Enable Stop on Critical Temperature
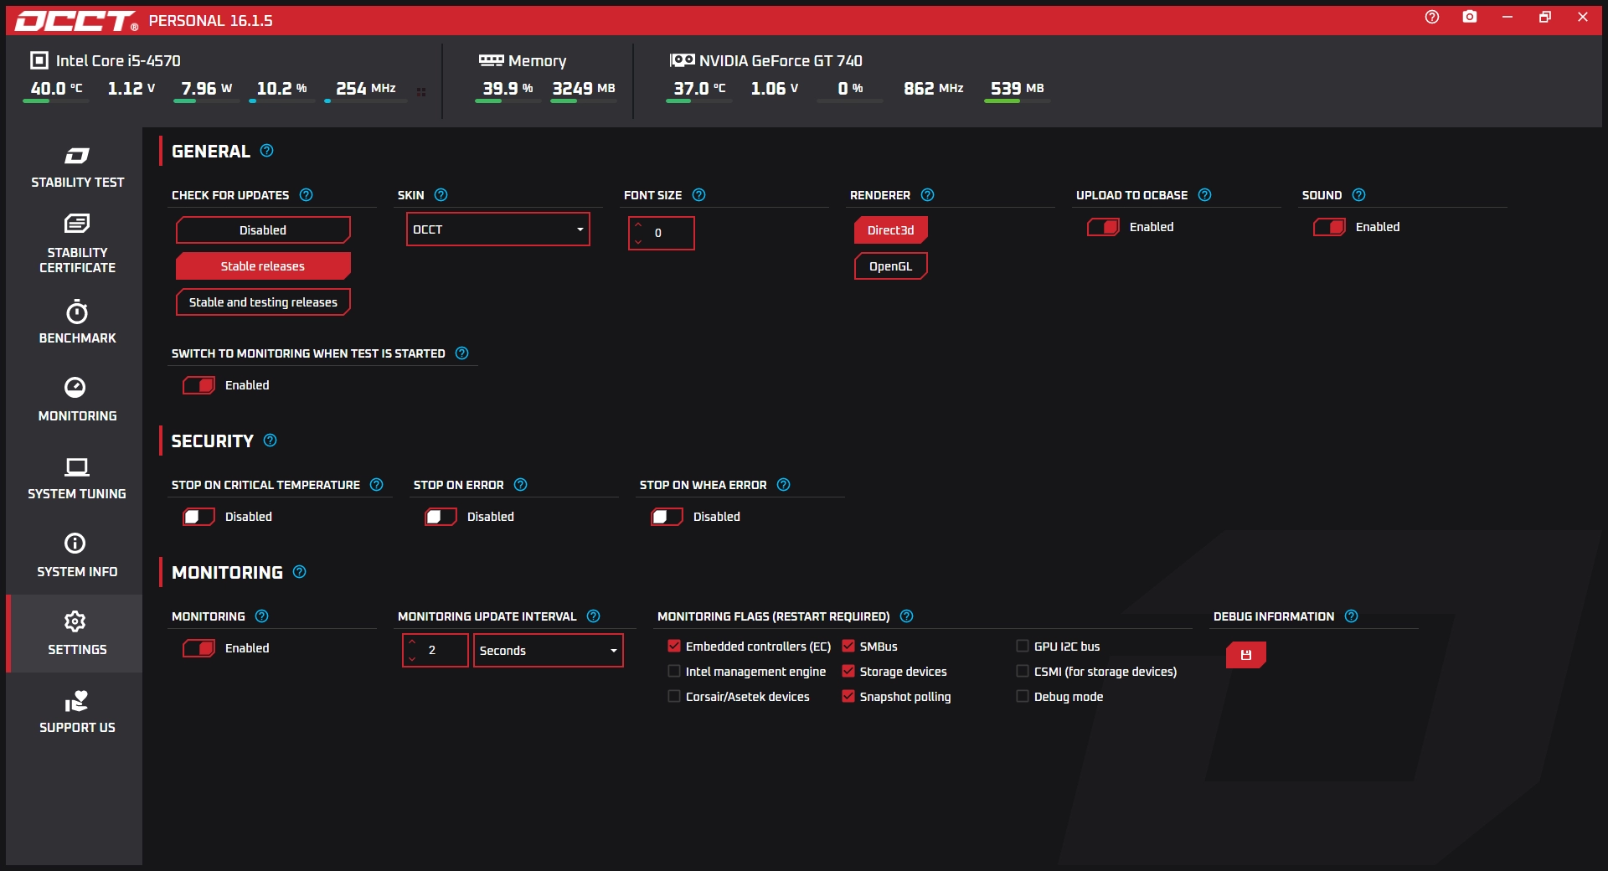This screenshot has height=871, width=1608. (198, 517)
